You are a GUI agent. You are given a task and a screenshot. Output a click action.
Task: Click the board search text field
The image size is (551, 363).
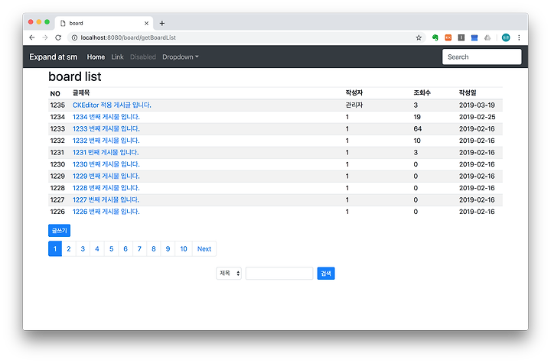(279, 274)
